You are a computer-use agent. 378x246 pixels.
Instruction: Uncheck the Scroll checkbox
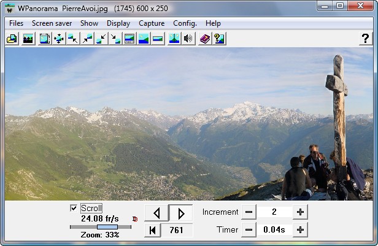[74, 208]
